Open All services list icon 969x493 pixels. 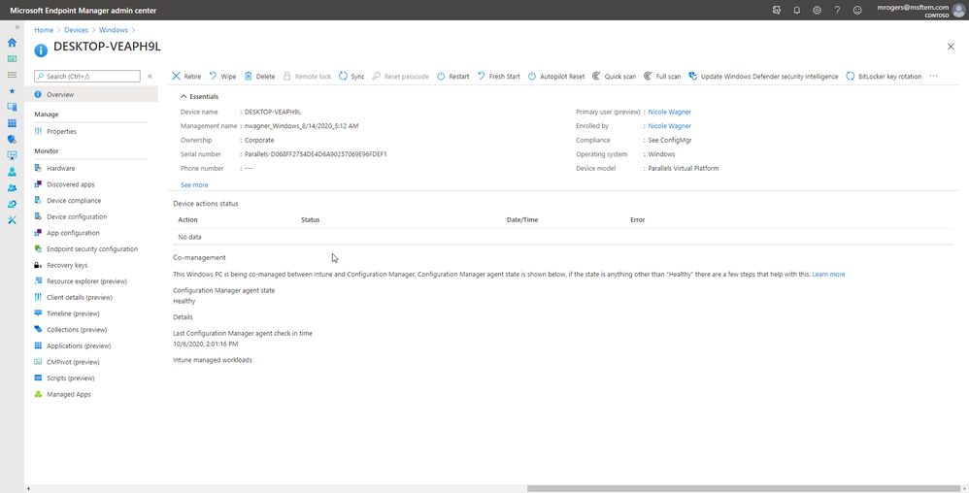(12, 75)
